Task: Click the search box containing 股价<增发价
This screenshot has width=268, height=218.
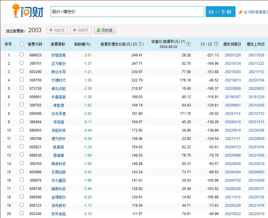Action: 127,12
